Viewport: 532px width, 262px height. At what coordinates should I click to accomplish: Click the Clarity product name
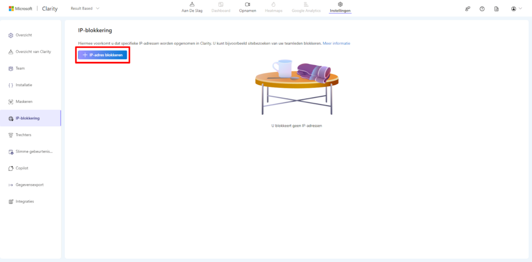pyautogui.click(x=50, y=9)
